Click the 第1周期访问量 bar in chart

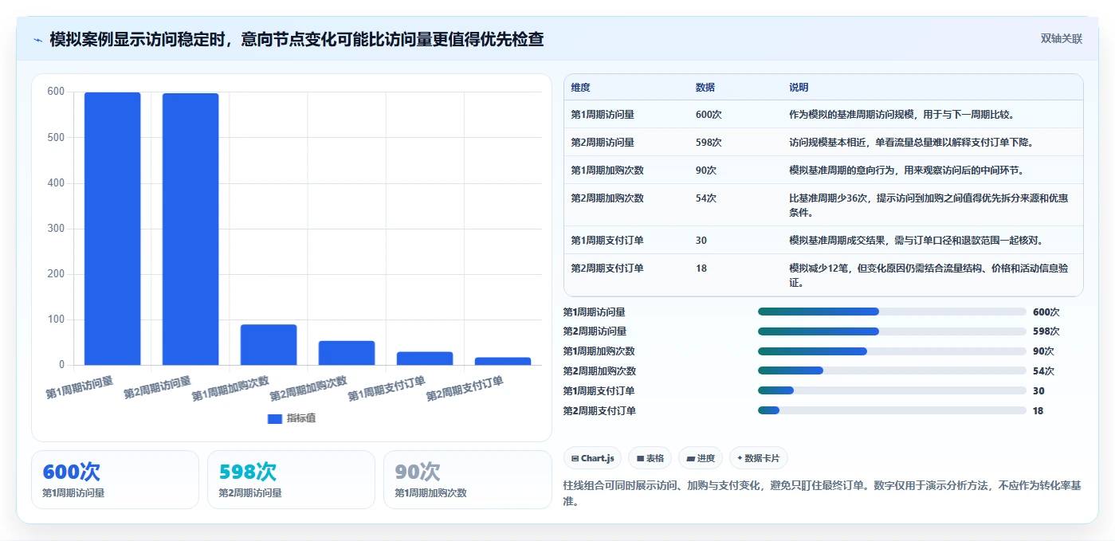click(112, 229)
